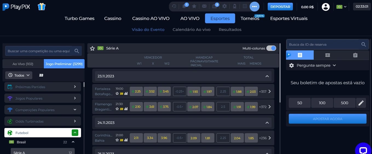Collapse the Brasil country group
This screenshot has width=372, height=154.
click(73, 142)
